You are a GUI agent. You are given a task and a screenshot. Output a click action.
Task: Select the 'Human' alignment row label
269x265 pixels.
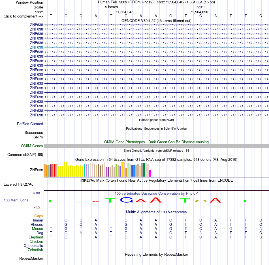pos(37,220)
